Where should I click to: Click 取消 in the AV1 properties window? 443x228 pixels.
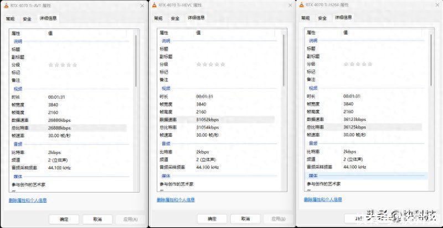[x=97, y=219]
